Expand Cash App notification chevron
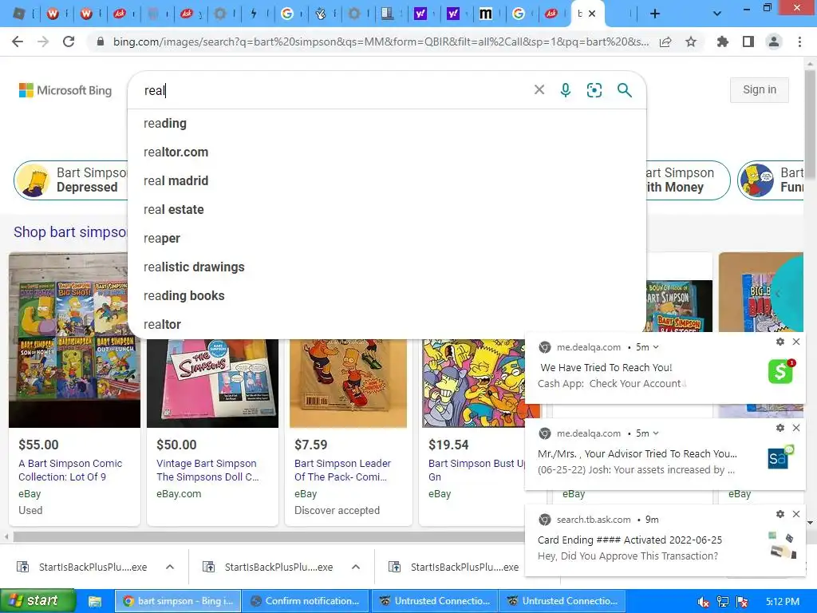 (656, 347)
